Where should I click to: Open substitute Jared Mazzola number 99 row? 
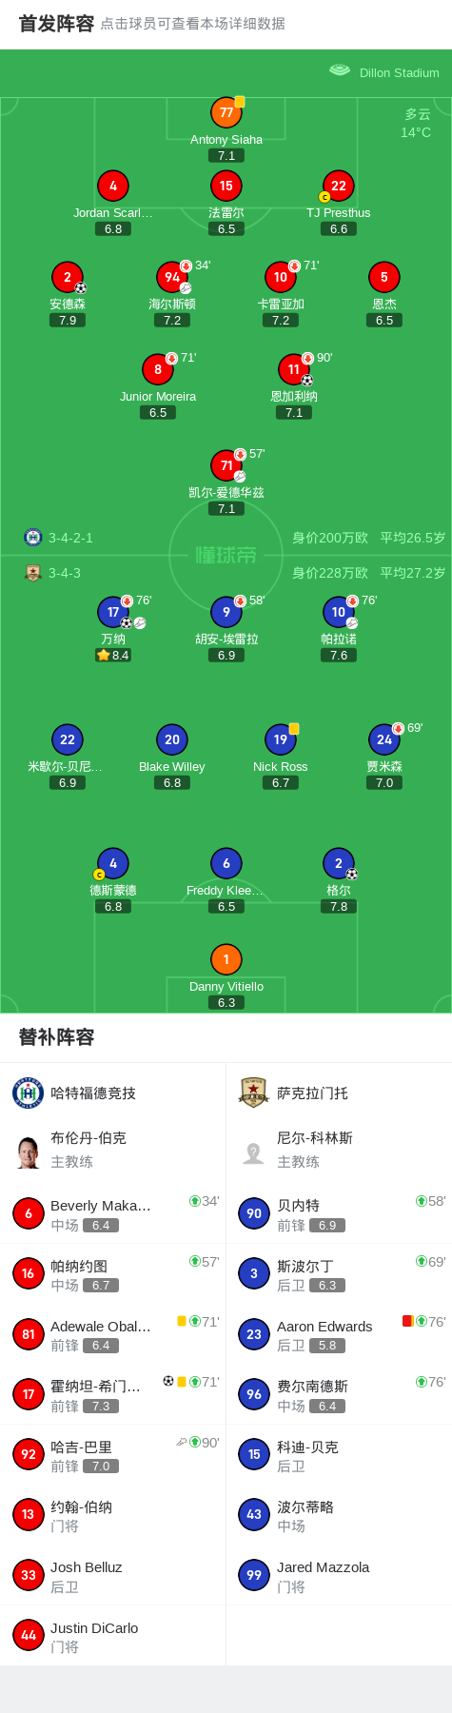click(339, 1575)
